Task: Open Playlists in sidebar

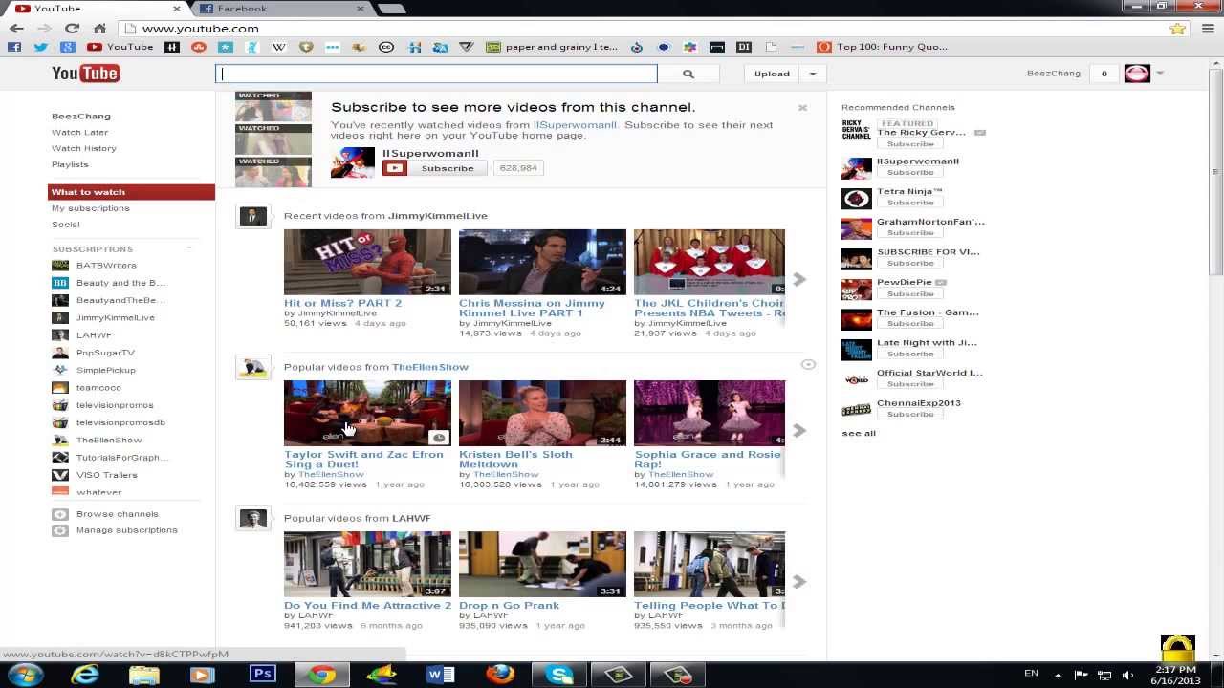Action: [70, 164]
